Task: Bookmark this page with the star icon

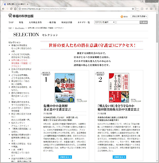Action: [133, 9]
